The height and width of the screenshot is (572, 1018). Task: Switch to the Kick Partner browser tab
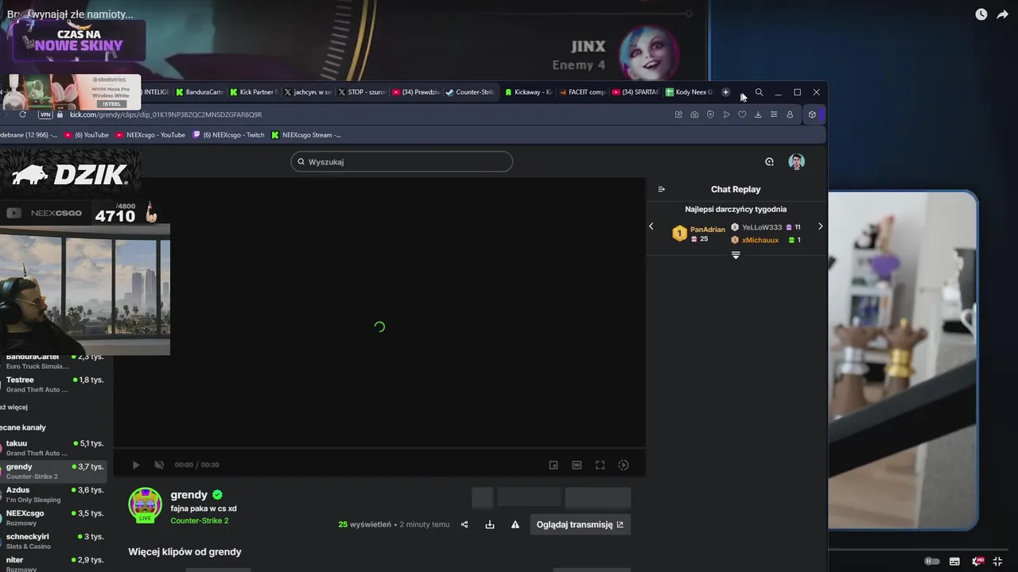[254, 92]
